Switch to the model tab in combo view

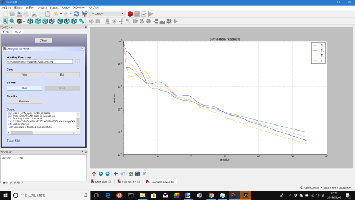point(6,32)
